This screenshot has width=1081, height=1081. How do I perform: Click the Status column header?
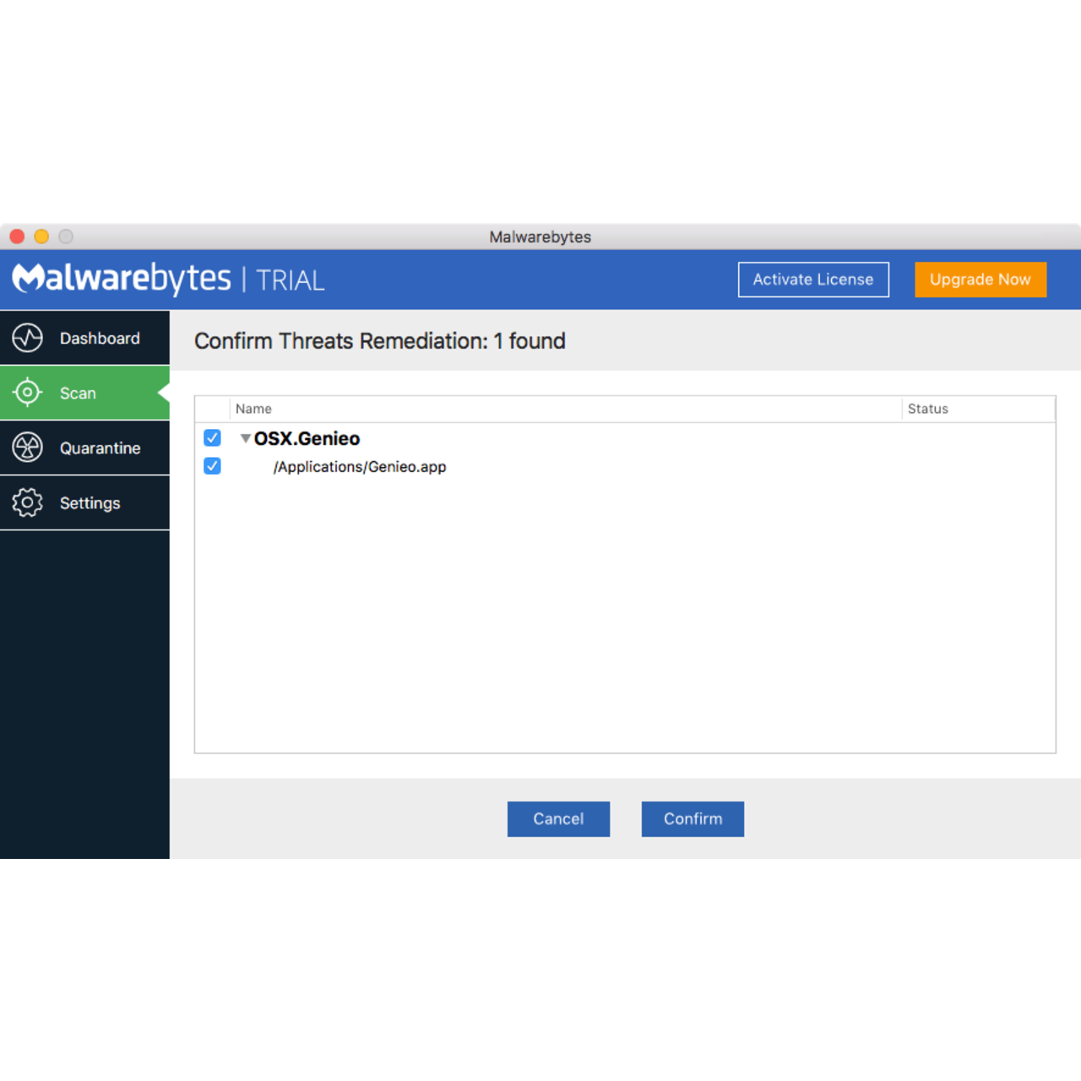click(x=927, y=409)
